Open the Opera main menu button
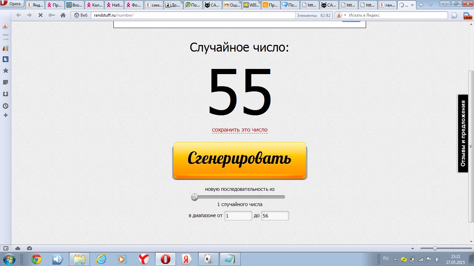Screen dimensions: 474x266 click(12, 4)
